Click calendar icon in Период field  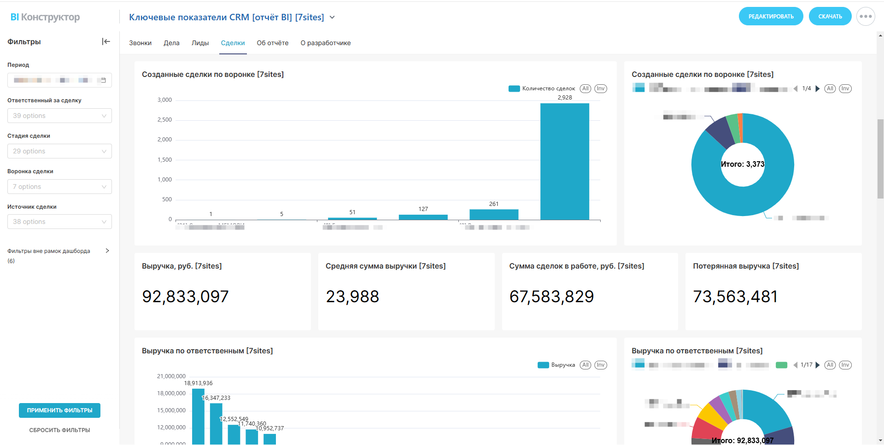[104, 80]
